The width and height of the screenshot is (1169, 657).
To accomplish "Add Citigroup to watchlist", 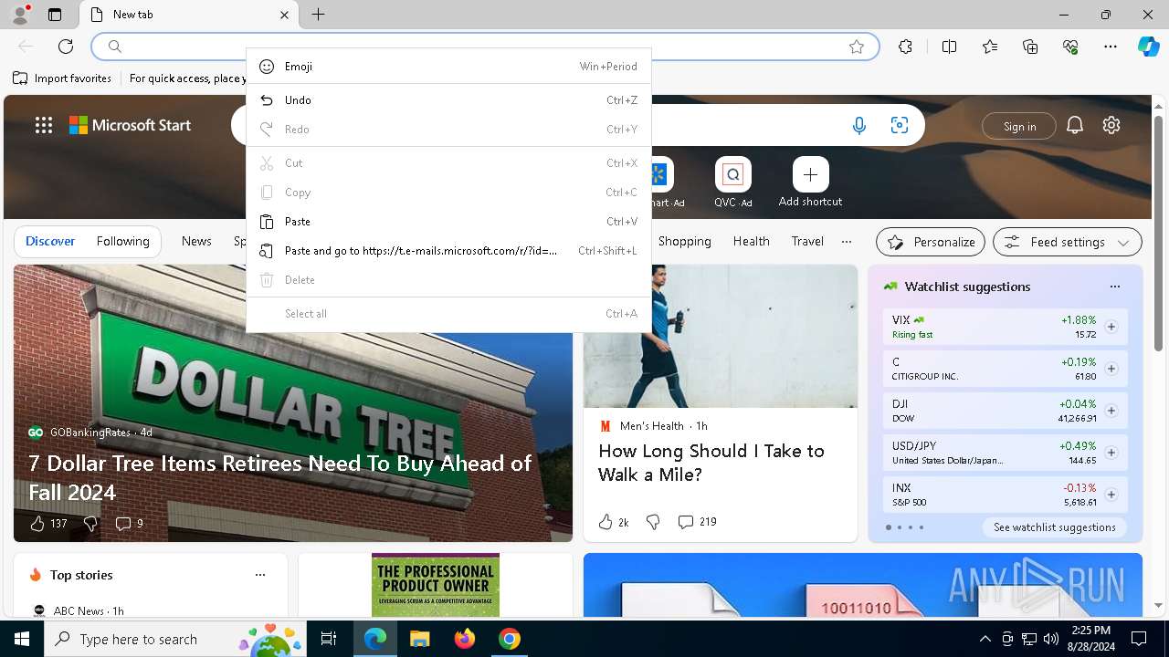I will (1111, 369).
